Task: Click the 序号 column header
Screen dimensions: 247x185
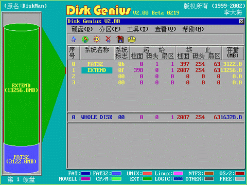Action: click(x=74, y=53)
